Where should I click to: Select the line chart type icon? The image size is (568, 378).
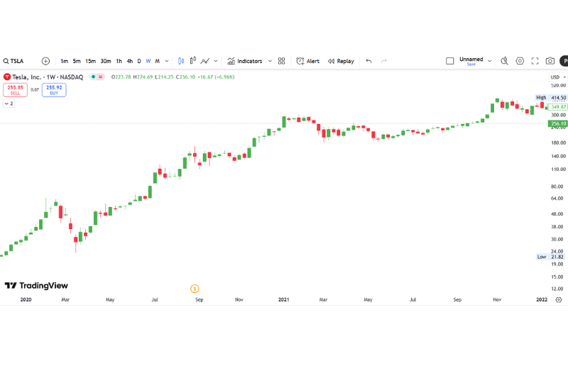click(205, 61)
